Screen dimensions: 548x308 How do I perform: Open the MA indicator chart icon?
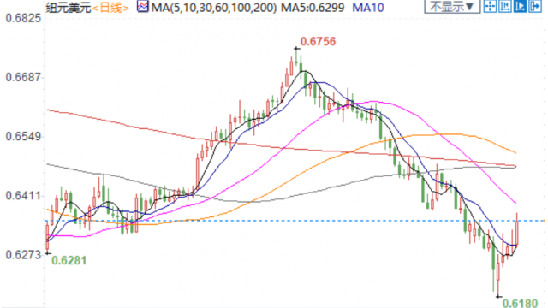point(142,7)
